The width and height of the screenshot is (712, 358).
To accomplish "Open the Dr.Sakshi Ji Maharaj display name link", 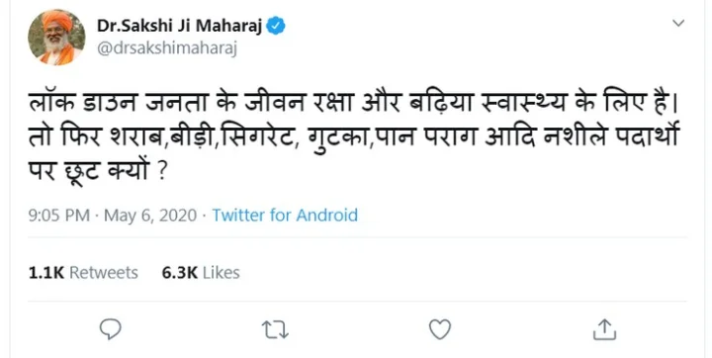I will pos(179,27).
